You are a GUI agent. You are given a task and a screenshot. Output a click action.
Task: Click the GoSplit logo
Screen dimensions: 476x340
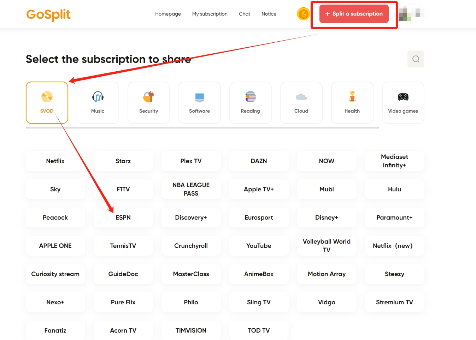pyautogui.click(x=48, y=14)
